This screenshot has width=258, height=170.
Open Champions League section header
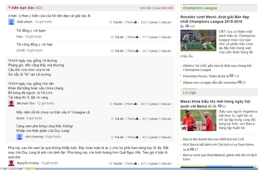click(200, 8)
